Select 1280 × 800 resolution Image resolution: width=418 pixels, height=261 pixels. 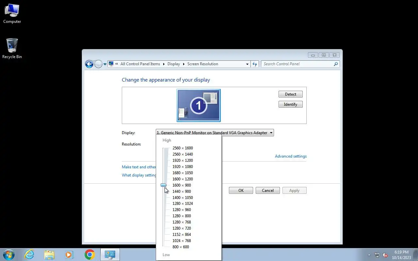coord(182,216)
